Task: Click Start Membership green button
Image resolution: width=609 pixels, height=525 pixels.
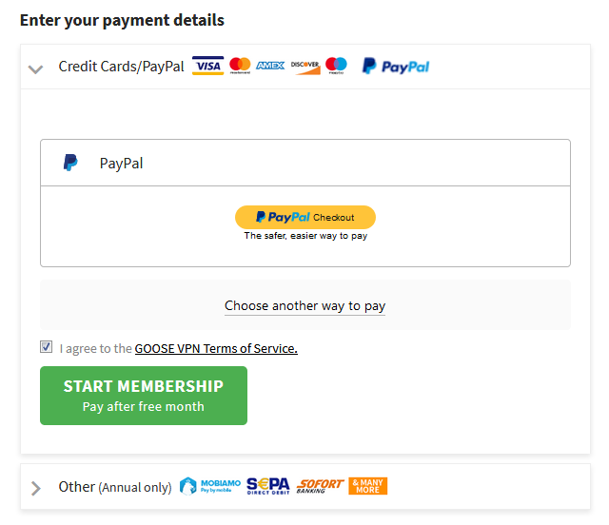Action: click(144, 396)
